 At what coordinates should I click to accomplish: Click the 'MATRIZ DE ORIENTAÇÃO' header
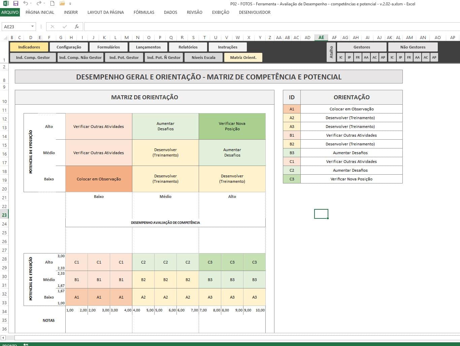[144, 97]
